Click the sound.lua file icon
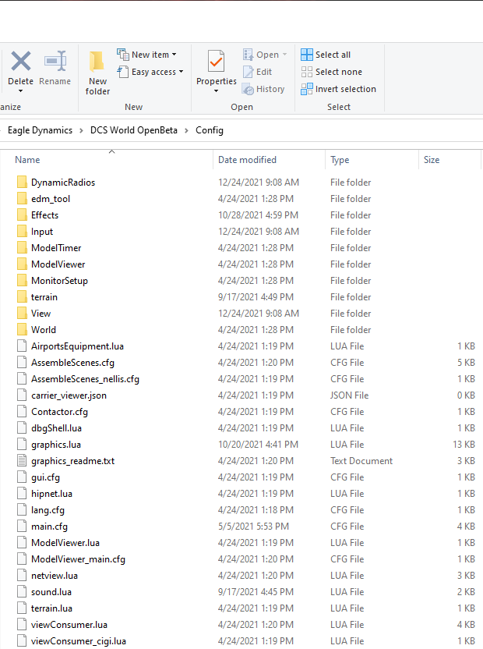The image size is (483, 649). 22,592
